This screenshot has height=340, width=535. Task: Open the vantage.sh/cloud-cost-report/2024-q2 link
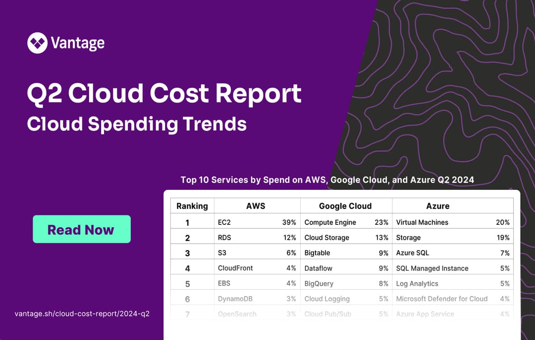tap(82, 314)
